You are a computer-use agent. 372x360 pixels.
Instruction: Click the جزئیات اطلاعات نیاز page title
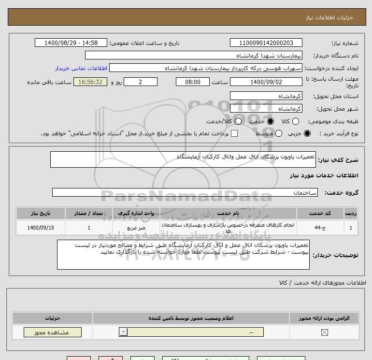(x=329, y=17)
